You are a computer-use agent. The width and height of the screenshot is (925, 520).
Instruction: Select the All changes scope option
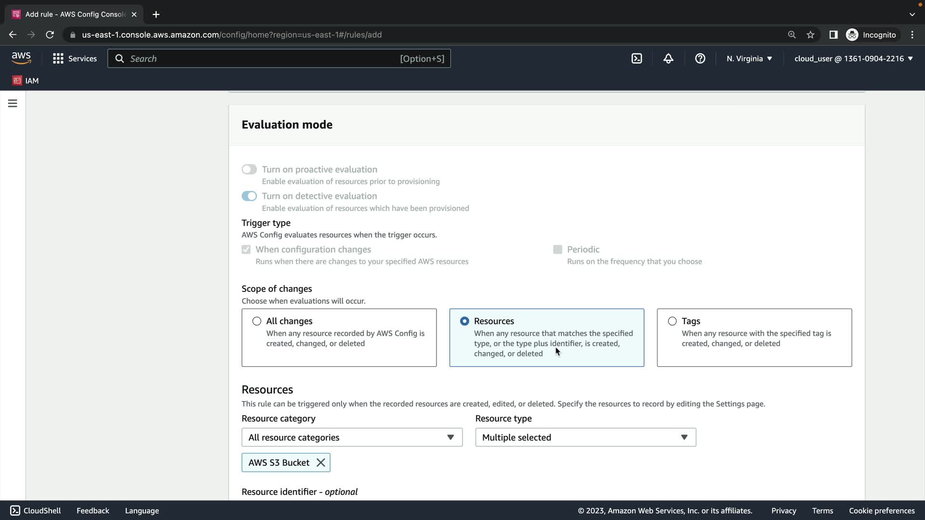257,321
